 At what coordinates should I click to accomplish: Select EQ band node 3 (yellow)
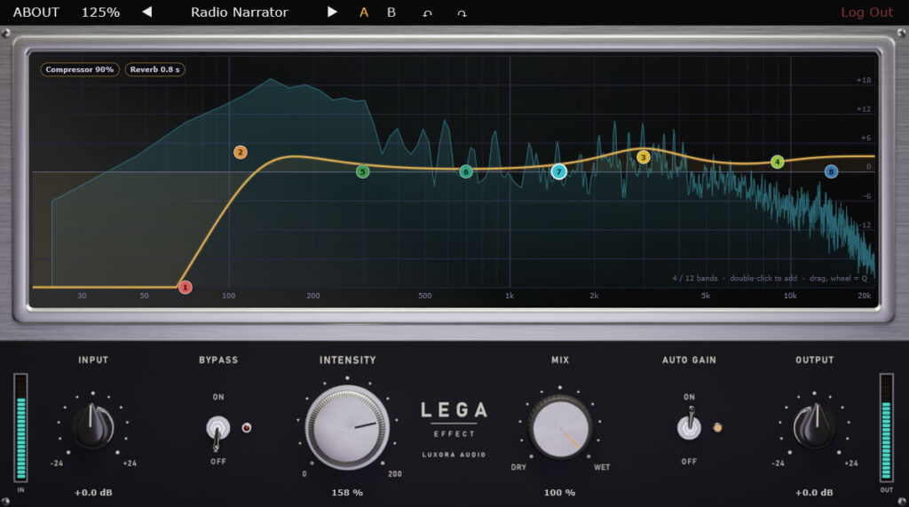pyautogui.click(x=643, y=157)
